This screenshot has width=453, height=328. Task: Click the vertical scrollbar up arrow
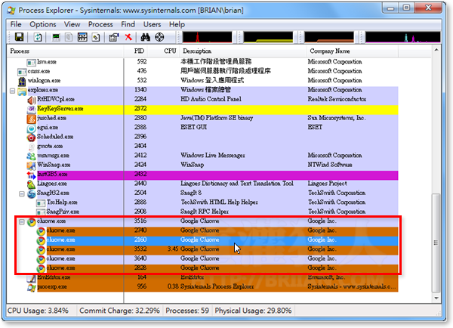point(436,50)
